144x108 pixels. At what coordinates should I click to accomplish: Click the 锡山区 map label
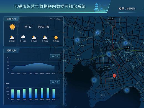(x=127, y=47)
